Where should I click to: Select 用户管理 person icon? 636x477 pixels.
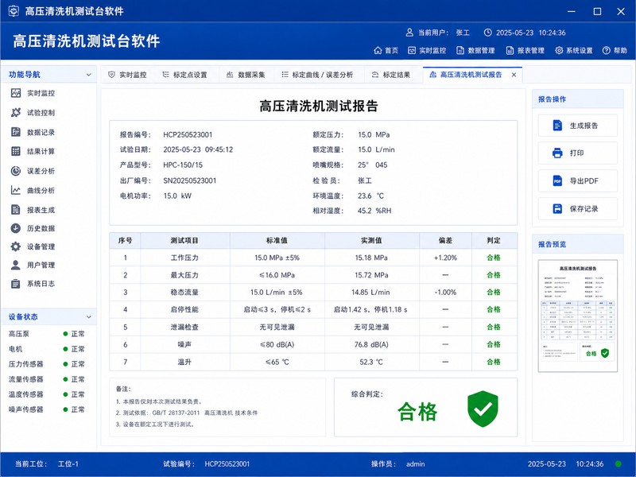tap(15, 265)
